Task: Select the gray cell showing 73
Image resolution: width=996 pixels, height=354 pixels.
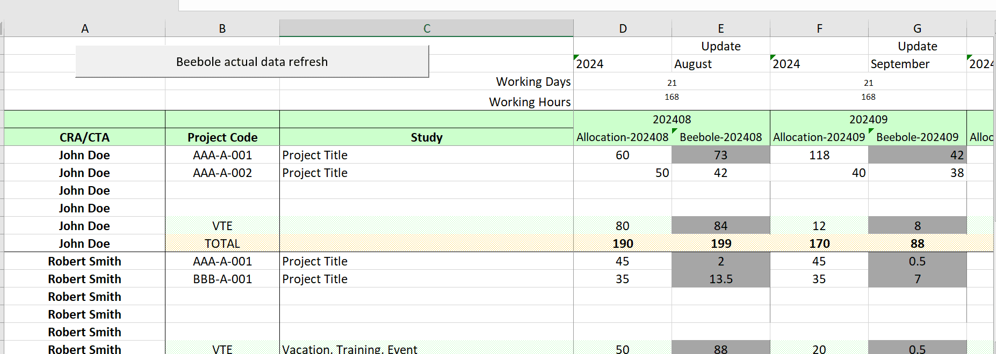Action: pos(720,155)
